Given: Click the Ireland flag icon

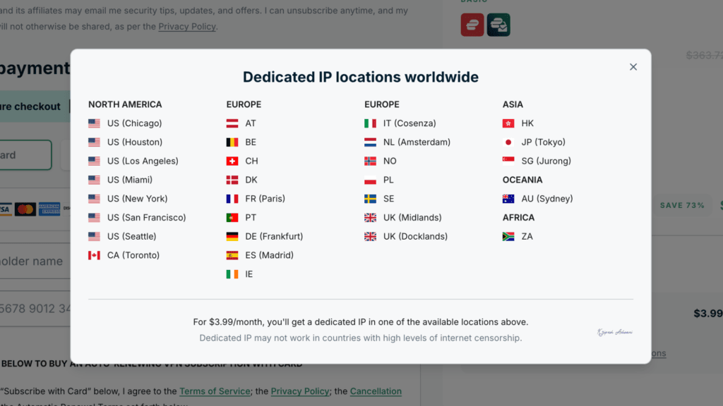Looking at the screenshot, I should [x=232, y=274].
